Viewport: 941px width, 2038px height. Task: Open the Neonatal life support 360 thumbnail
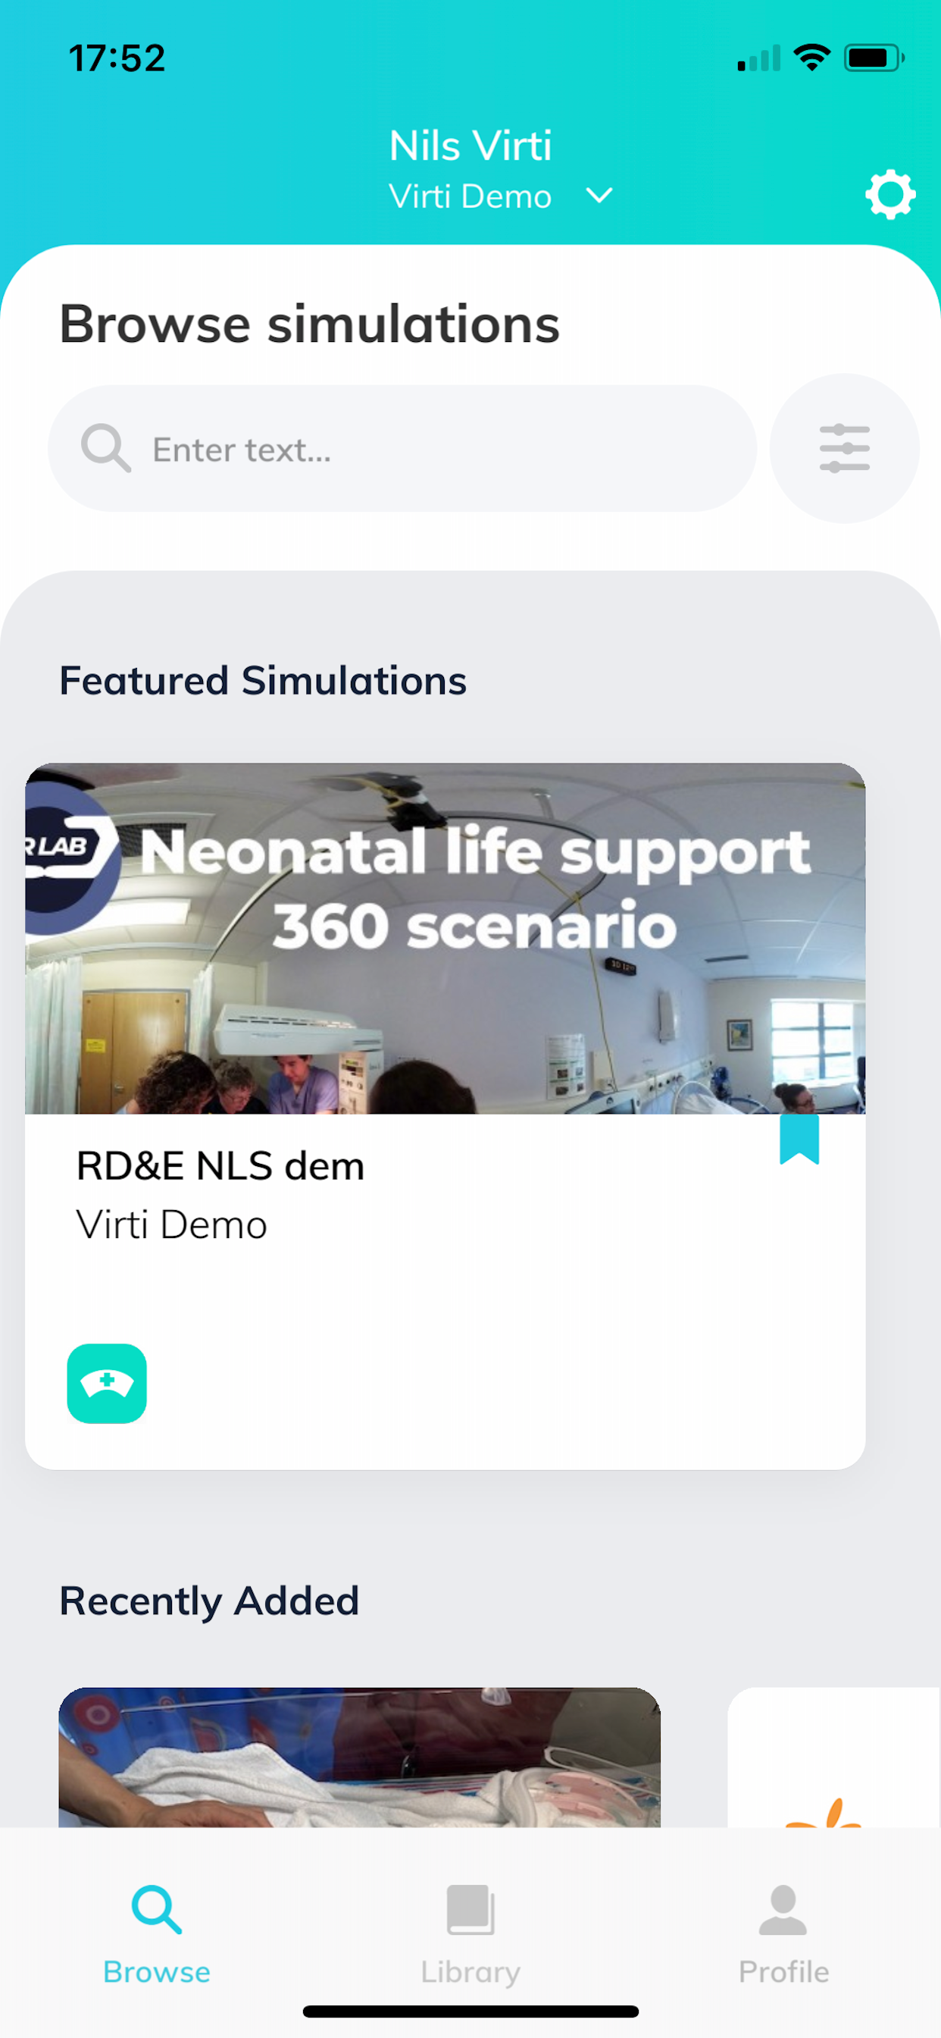[x=445, y=939]
